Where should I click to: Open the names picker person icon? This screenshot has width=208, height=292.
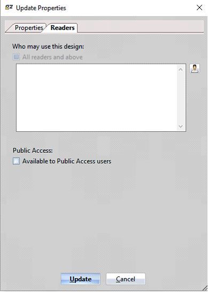click(x=195, y=69)
